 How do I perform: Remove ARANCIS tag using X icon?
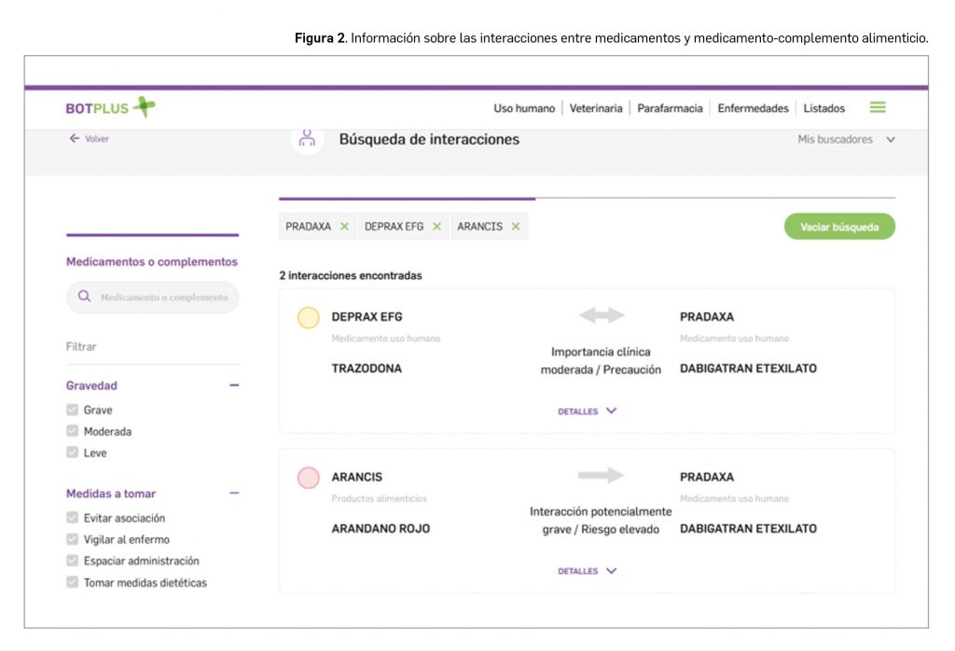click(x=515, y=227)
